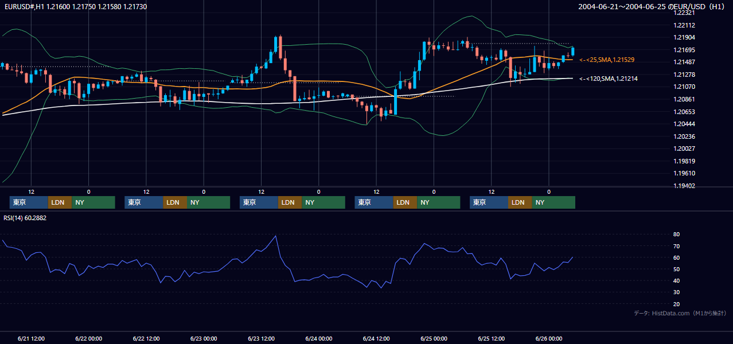Pick price level 1.21487 on axis
733x344 pixels.
click(685, 62)
